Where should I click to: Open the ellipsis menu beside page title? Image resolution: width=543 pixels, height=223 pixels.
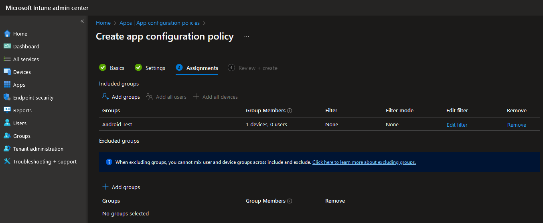pyautogui.click(x=247, y=36)
